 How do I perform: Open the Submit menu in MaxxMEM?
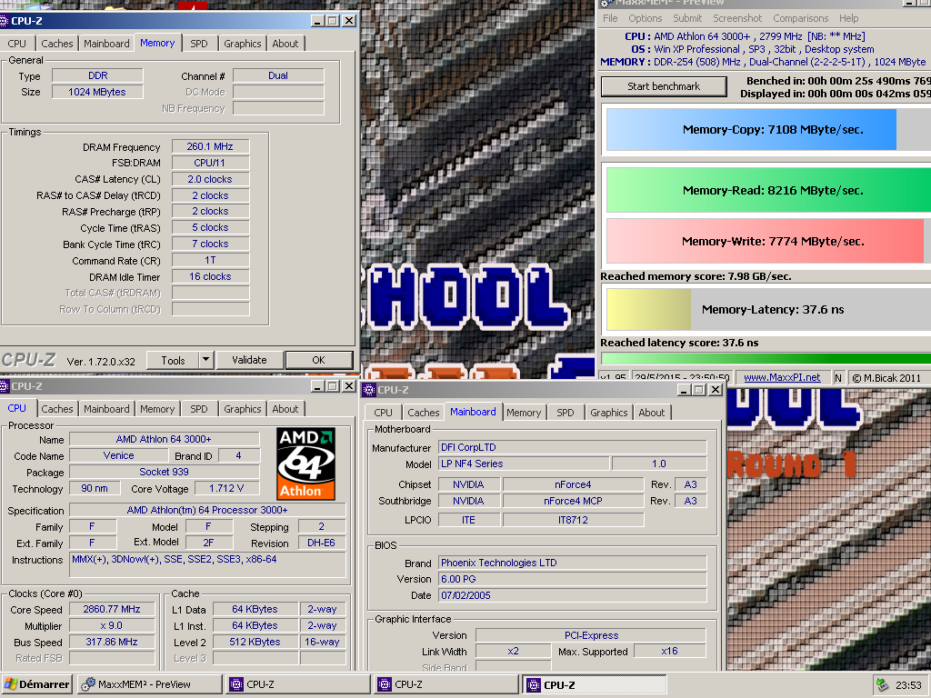point(687,18)
